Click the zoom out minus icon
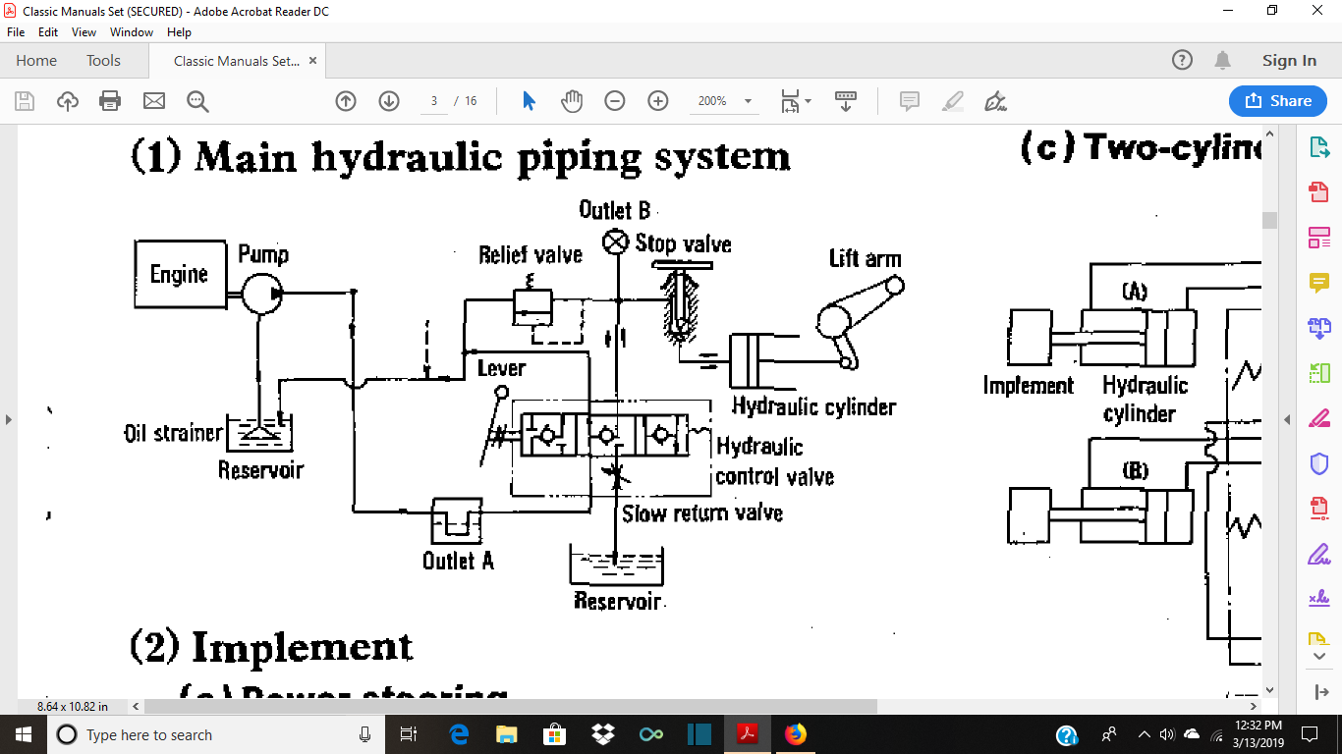The height and width of the screenshot is (754, 1342). point(615,101)
